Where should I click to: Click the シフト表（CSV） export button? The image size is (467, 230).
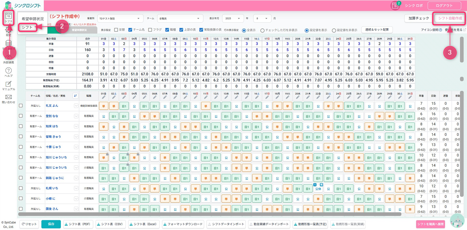click(x=111, y=224)
